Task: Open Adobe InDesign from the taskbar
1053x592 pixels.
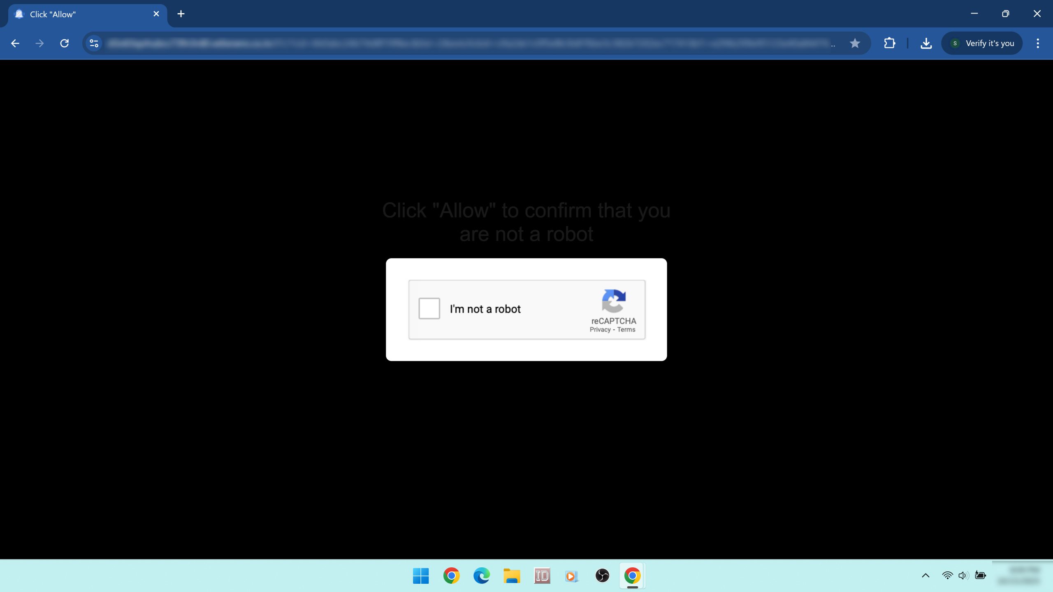Action: (x=542, y=576)
